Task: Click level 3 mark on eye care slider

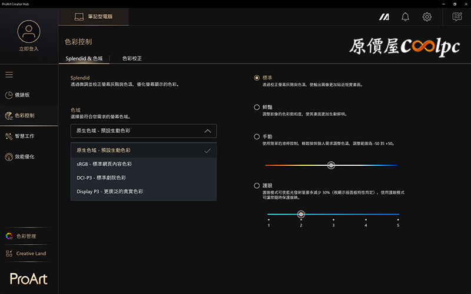Action: click(333, 223)
